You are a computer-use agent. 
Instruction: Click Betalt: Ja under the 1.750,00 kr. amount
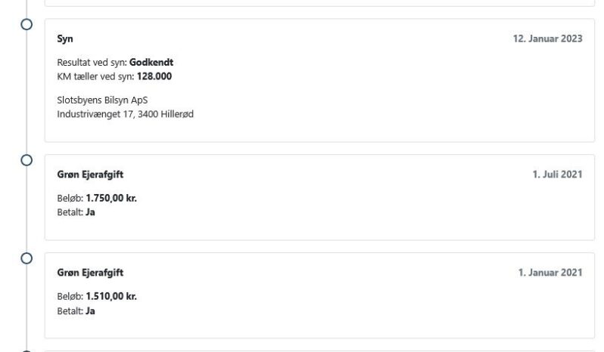[76, 212]
